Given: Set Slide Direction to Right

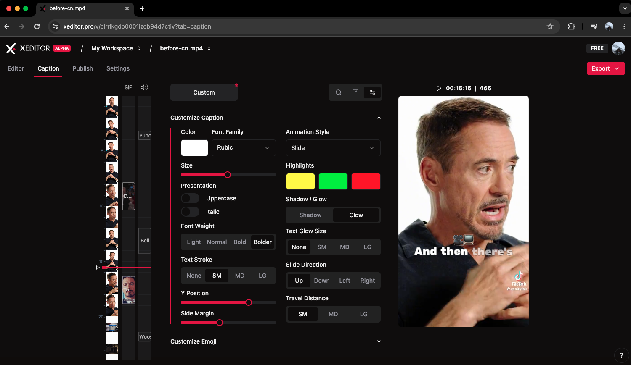Looking at the screenshot, I should 367,281.
